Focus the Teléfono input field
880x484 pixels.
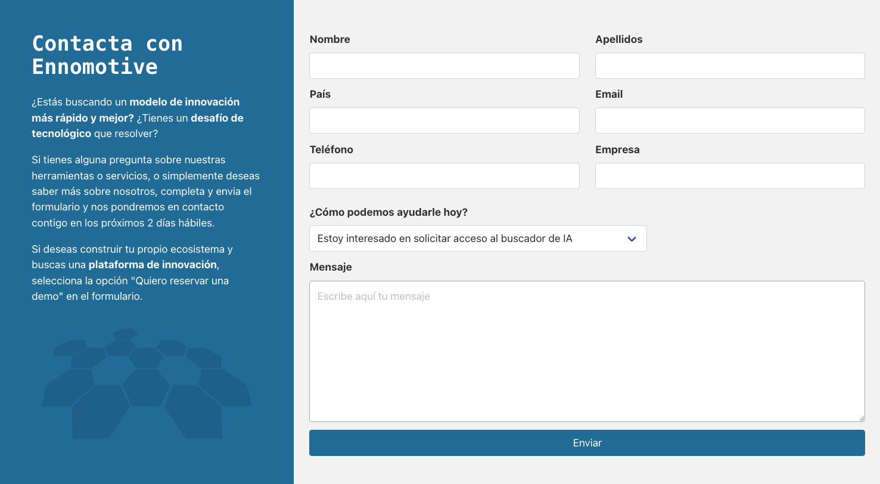(x=444, y=176)
